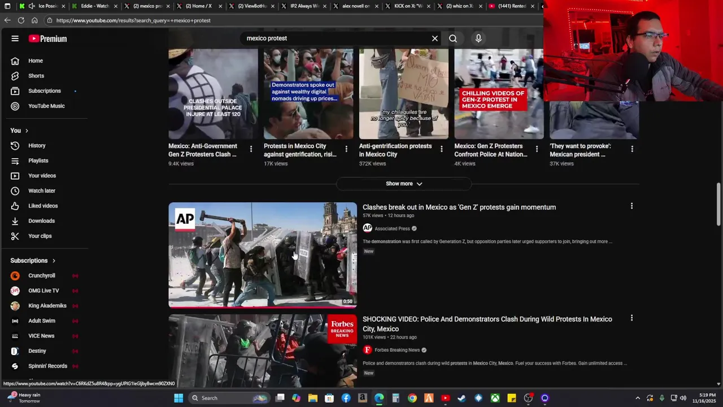The height and width of the screenshot is (407, 723).
Task: Go back with the browser back arrow
Action: (x=7, y=20)
